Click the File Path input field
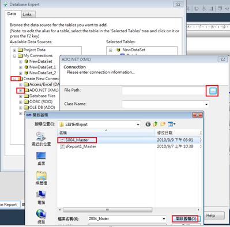 [164, 91]
